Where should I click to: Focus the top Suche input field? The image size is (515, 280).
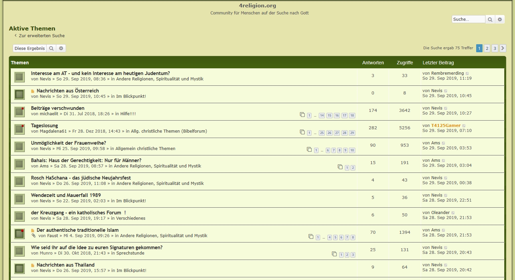click(x=468, y=19)
